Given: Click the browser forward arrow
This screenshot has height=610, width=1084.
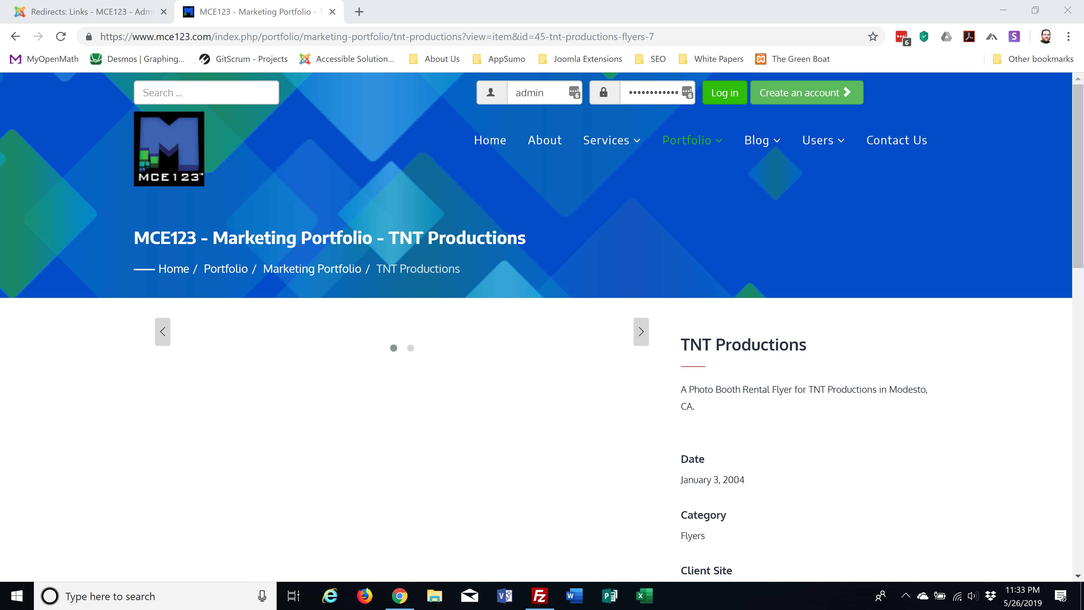Looking at the screenshot, I should 38,37.
